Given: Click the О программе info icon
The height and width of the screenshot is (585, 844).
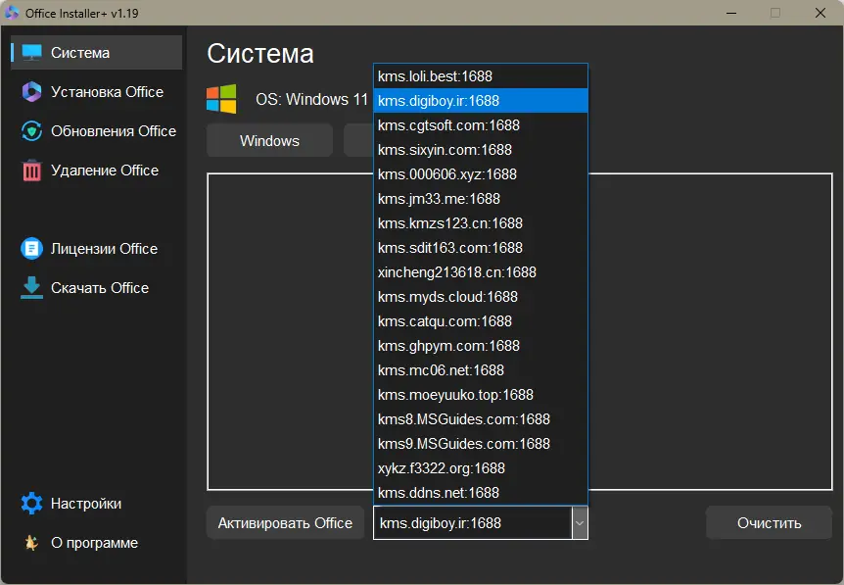Looking at the screenshot, I should click(x=30, y=542).
